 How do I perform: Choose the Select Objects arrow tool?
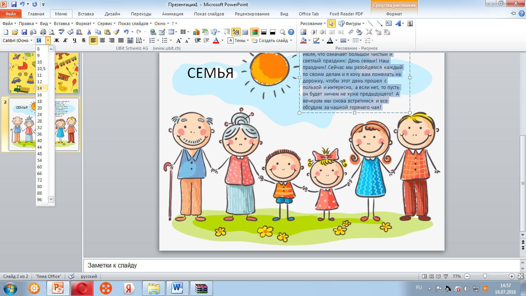coord(331,24)
